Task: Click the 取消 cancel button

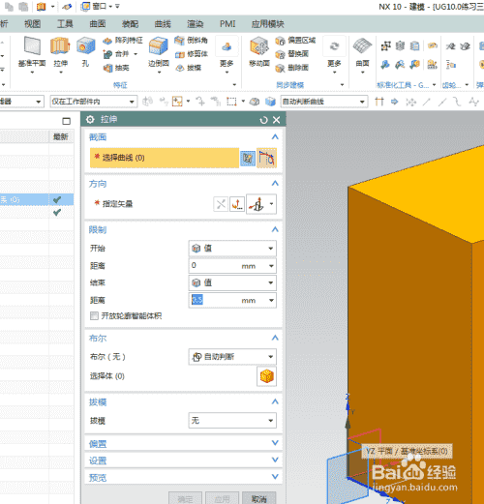Action: (259, 499)
